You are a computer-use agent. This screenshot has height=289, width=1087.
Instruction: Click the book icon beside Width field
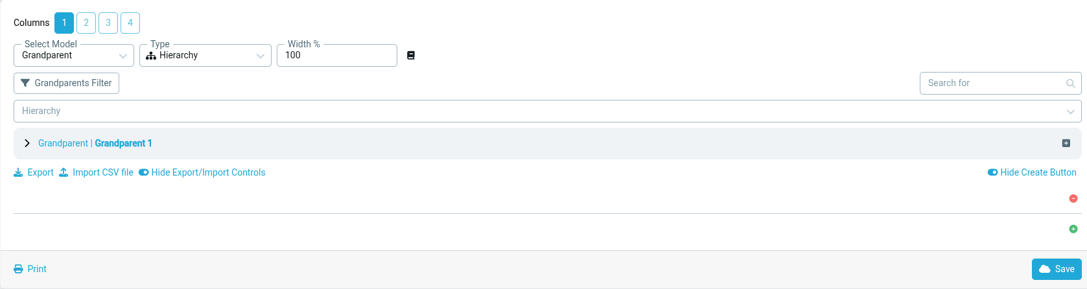coord(410,56)
